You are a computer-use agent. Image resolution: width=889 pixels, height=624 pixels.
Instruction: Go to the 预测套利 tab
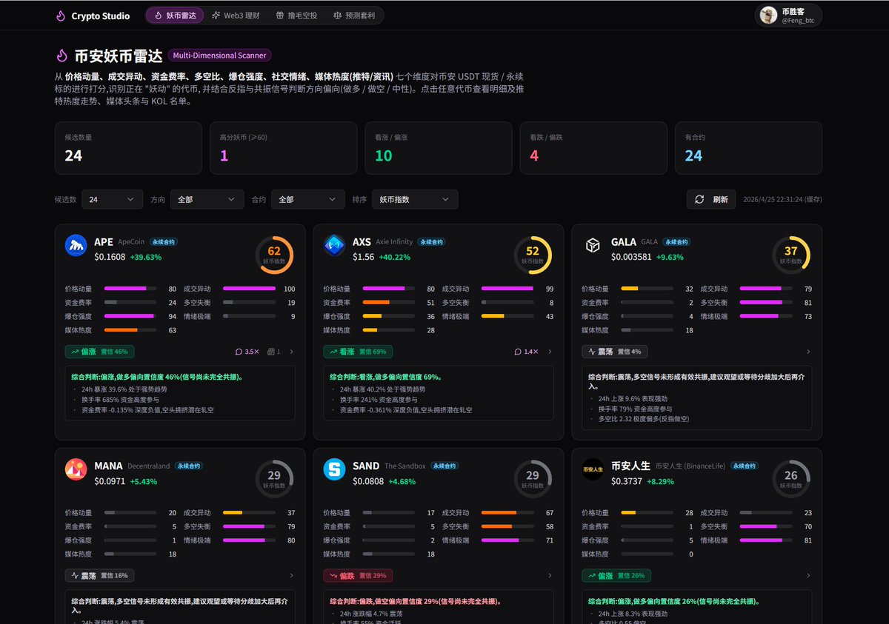tap(354, 16)
